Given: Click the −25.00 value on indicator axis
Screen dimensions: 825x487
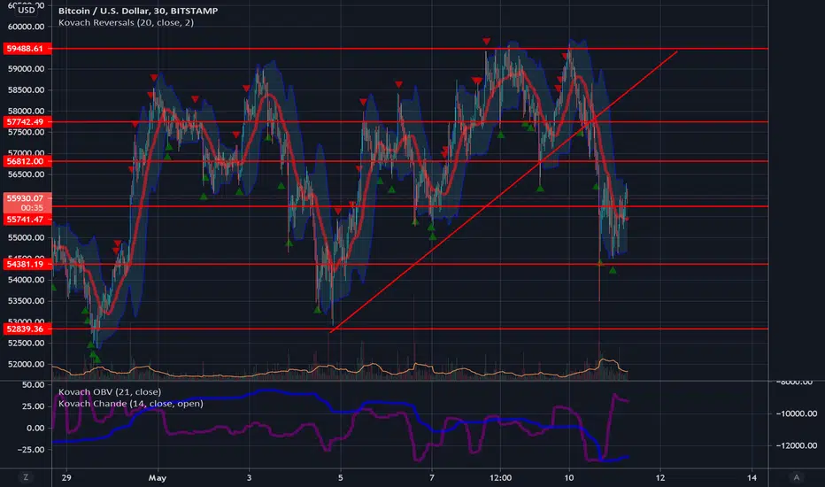Looking at the screenshot, I should click(x=29, y=450).
